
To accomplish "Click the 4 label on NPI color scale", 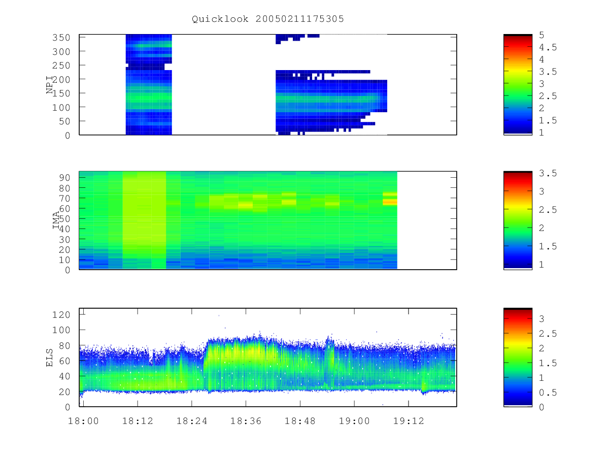I will tap(542, 59).
